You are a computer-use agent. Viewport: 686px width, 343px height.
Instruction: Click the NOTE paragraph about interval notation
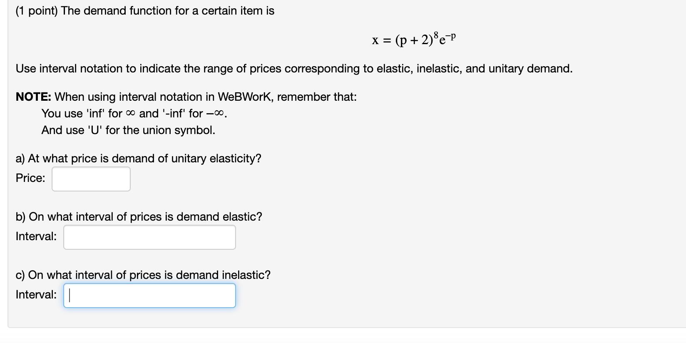(x=186, y=97)
